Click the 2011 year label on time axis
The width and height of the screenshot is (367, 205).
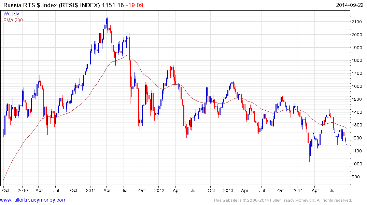[91, 190]
